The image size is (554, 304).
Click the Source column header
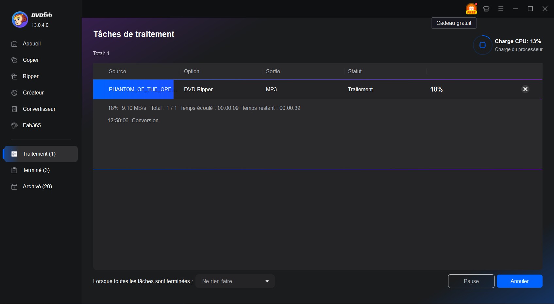tap(117, 71)
